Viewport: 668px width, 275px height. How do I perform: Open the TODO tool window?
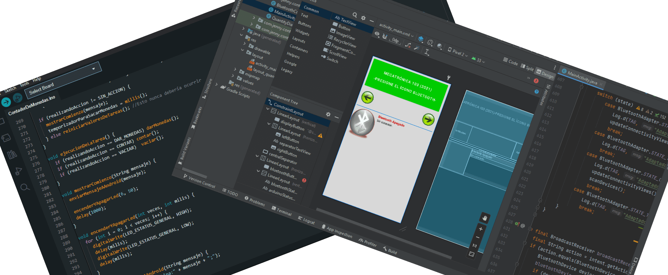(x=230, y=193)
